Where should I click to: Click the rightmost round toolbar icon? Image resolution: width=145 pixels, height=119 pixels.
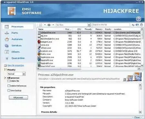pos(141,25)
